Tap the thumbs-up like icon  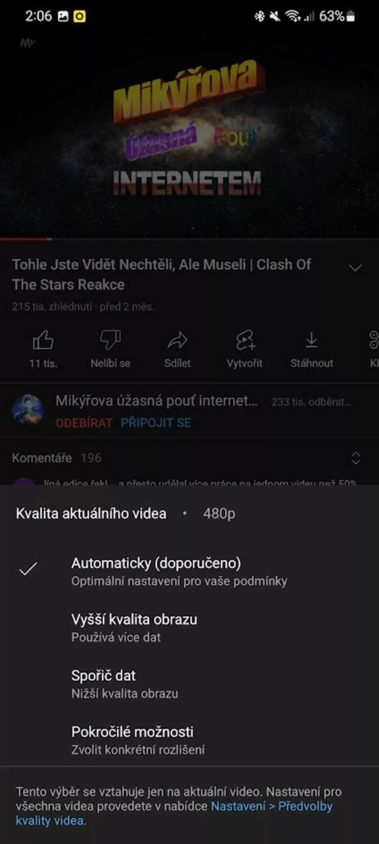[43, 340]
